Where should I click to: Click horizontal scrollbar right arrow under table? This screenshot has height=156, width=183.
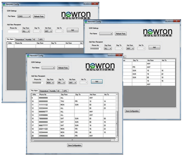(x=114, y=140)
